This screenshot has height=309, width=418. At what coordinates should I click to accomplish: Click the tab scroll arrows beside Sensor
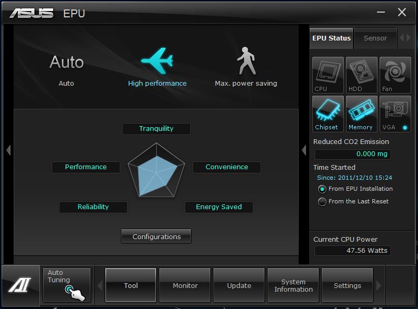[405, 38]
